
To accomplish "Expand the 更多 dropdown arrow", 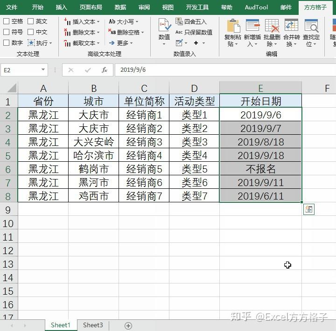I will 131,43.
